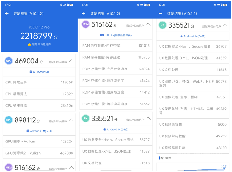
Task: Open the UX 视频兼容性 row
Action: 193,125
